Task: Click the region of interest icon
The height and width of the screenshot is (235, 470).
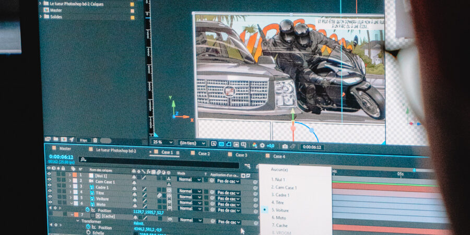Action: (236, 145)
